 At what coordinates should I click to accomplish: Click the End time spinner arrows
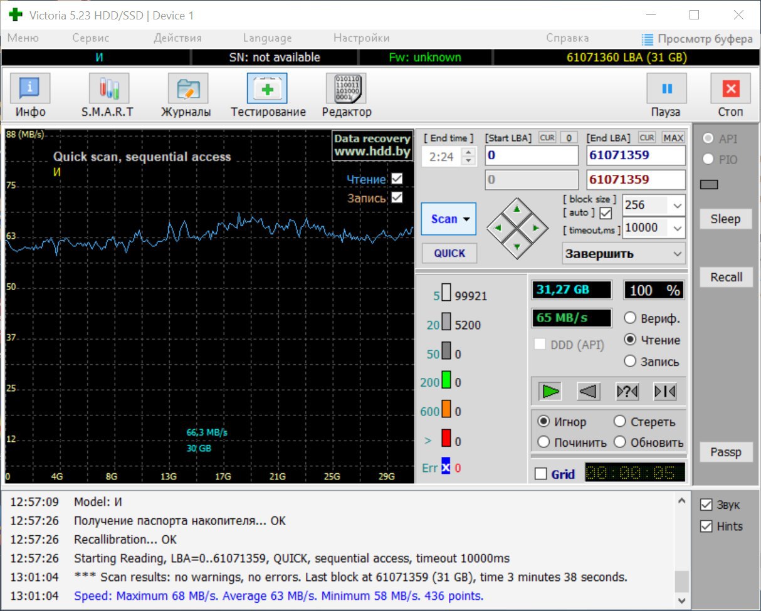click(x=468, y=156)
